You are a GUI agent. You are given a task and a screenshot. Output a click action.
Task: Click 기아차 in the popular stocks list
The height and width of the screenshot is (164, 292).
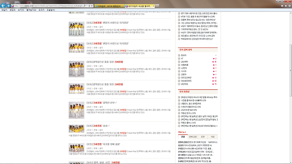coord(184,71)
